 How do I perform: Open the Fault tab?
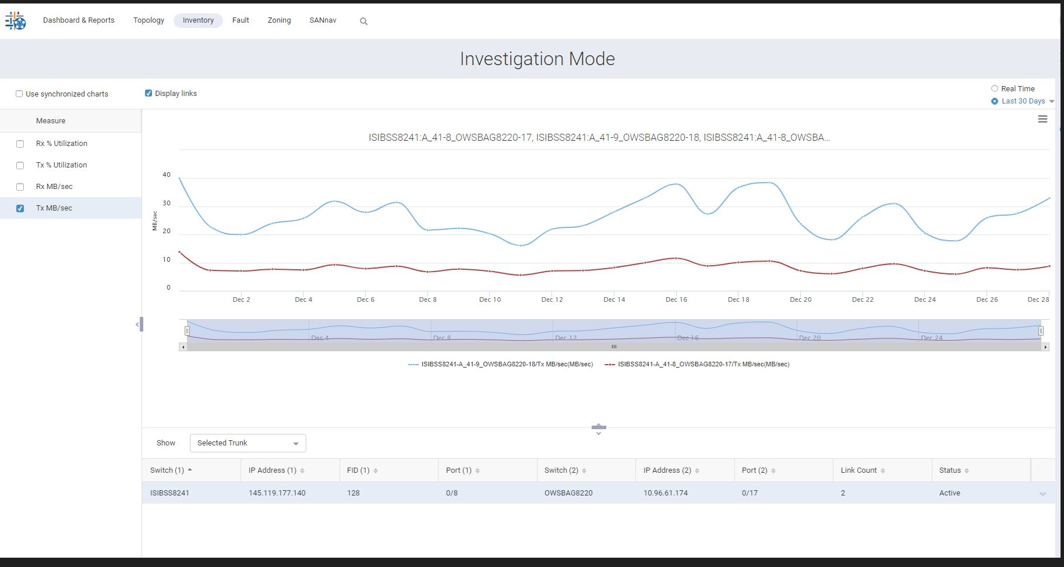(x=241, y=20)
